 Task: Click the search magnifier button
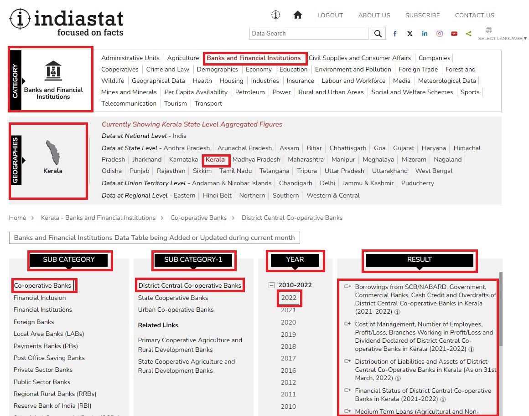tap(378, 33)
